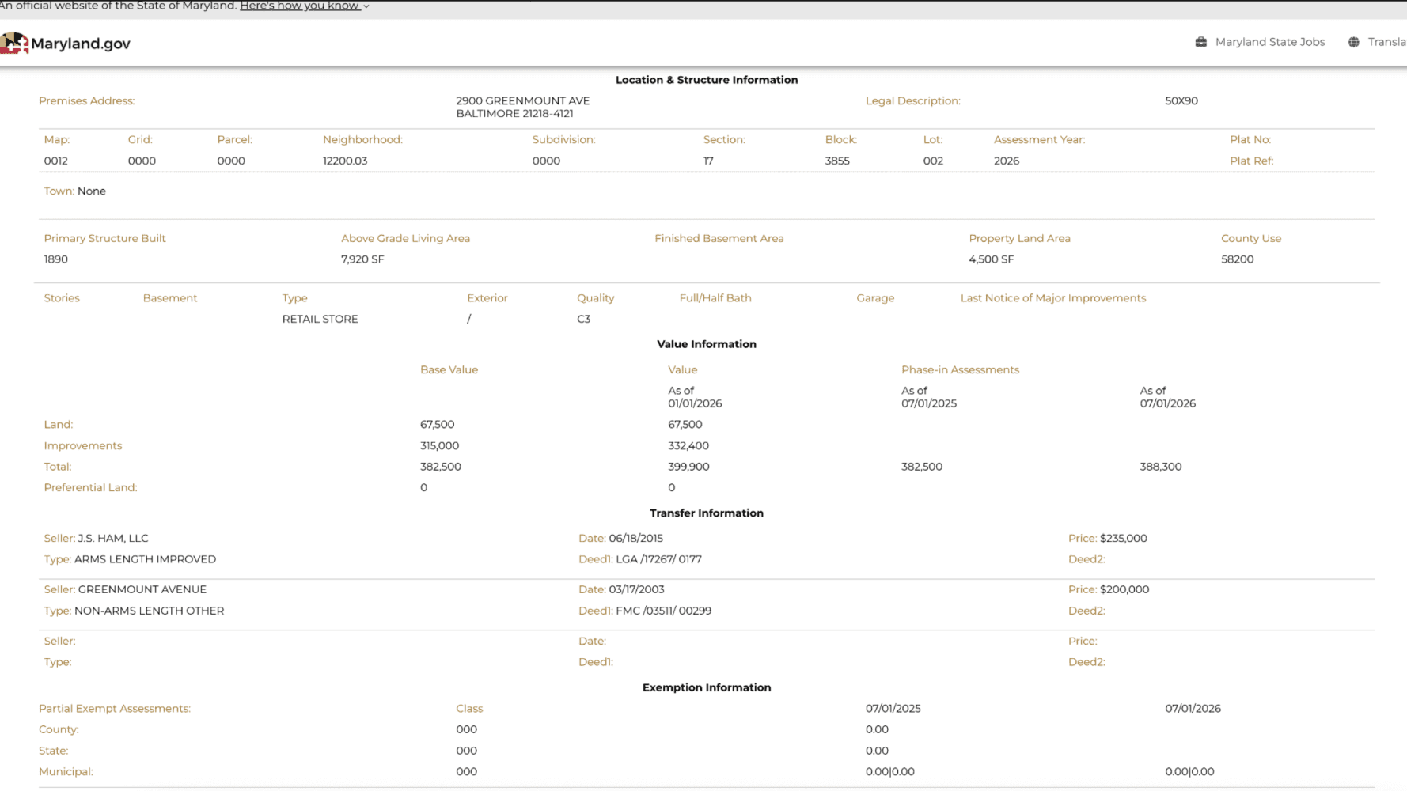Click the Deed1 reference LGA /17267/ 0177
This screenshot has width=1407, height=791.
click(x=658, y=559)
